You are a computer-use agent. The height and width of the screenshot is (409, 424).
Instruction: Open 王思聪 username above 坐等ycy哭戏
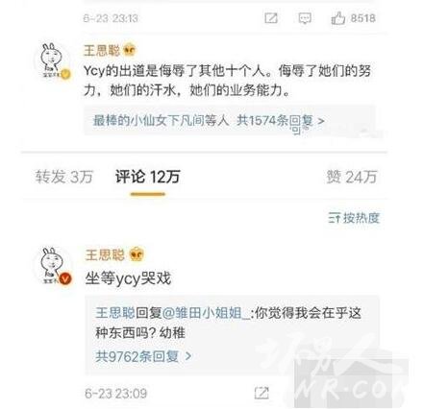[x=105, y=255]
